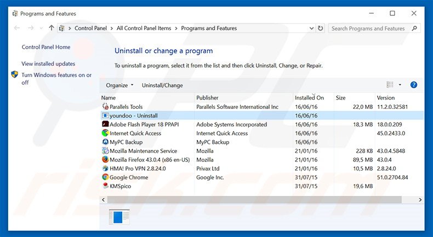The height and width of the screenshot is (237, 433).
Task: Click the title bar window icon
Action: (15, 14)
